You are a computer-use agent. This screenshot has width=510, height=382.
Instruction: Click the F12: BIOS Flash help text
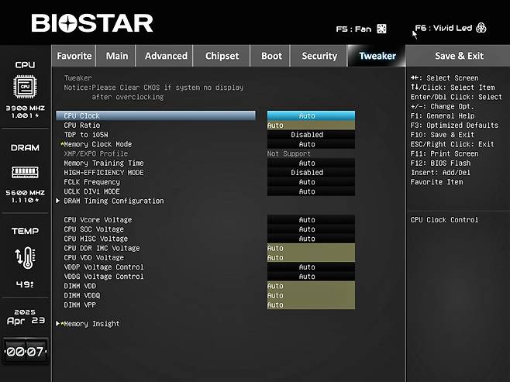point(440,163)
